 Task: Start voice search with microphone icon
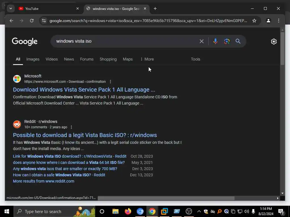coord(215,41)
